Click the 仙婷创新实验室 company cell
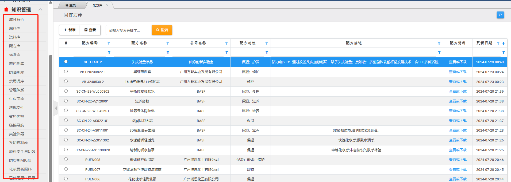 click(x=201, y=62)
